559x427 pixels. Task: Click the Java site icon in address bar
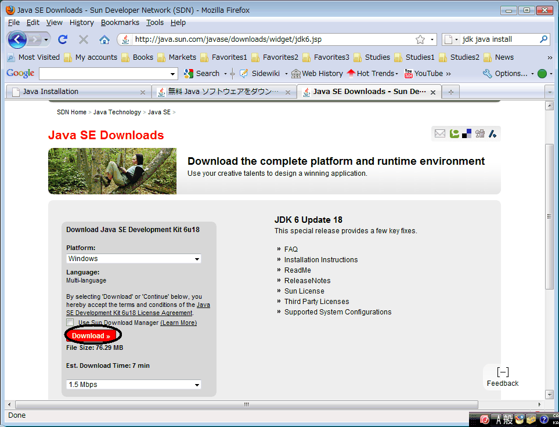[125, 39]
